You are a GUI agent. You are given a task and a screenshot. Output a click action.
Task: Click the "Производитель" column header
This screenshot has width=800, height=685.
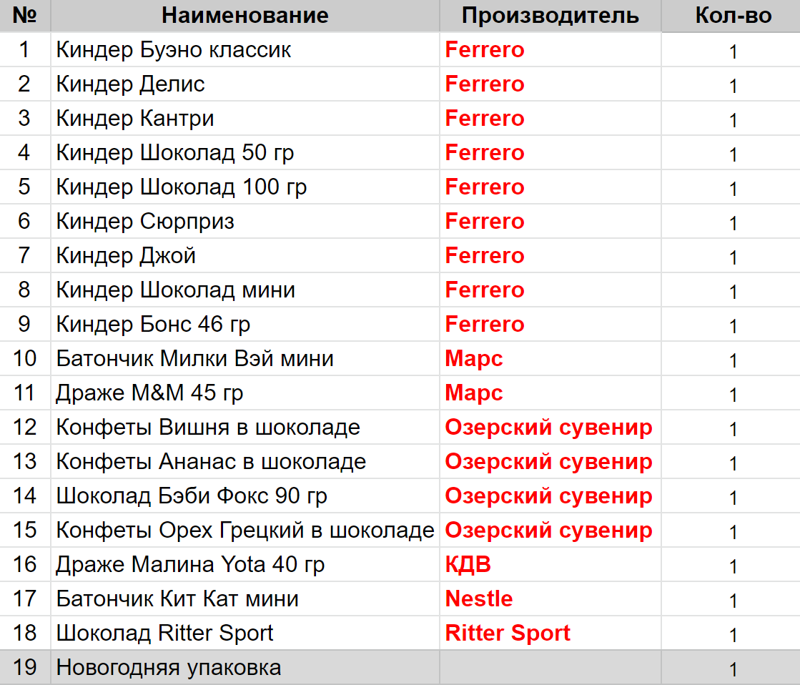pos(550,15)
